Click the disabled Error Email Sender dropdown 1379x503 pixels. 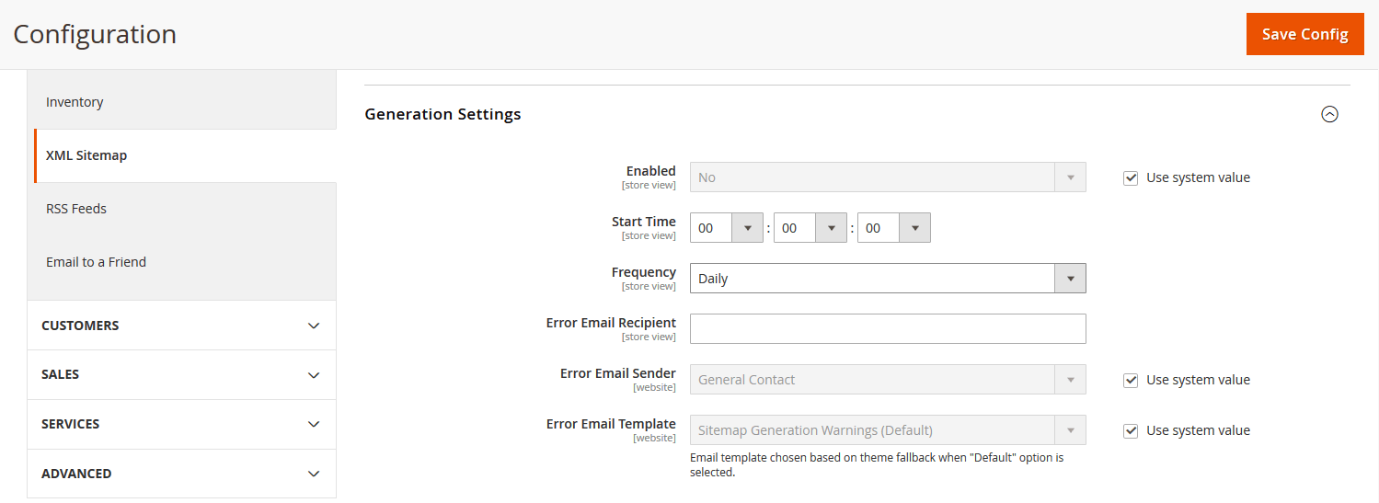[x=887, y=380]
